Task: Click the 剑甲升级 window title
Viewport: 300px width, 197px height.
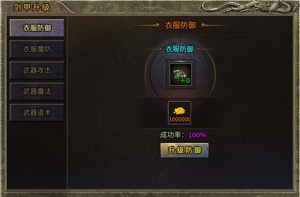Action: [32, 7]
